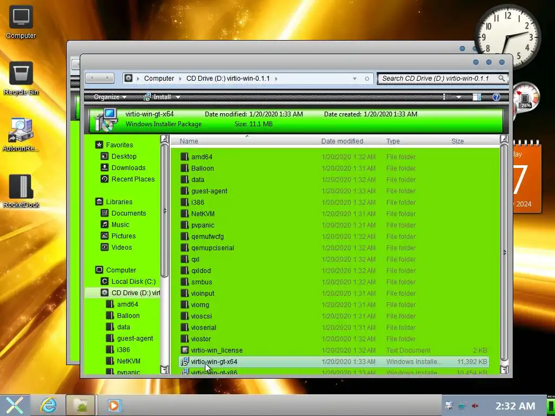Select the pvpanic folder in file list
The image size is (555, 416).
coord(334,225)
